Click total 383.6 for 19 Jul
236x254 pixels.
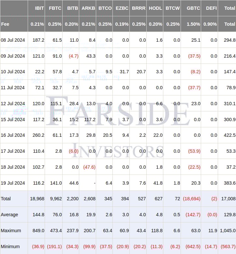point(230,183)
